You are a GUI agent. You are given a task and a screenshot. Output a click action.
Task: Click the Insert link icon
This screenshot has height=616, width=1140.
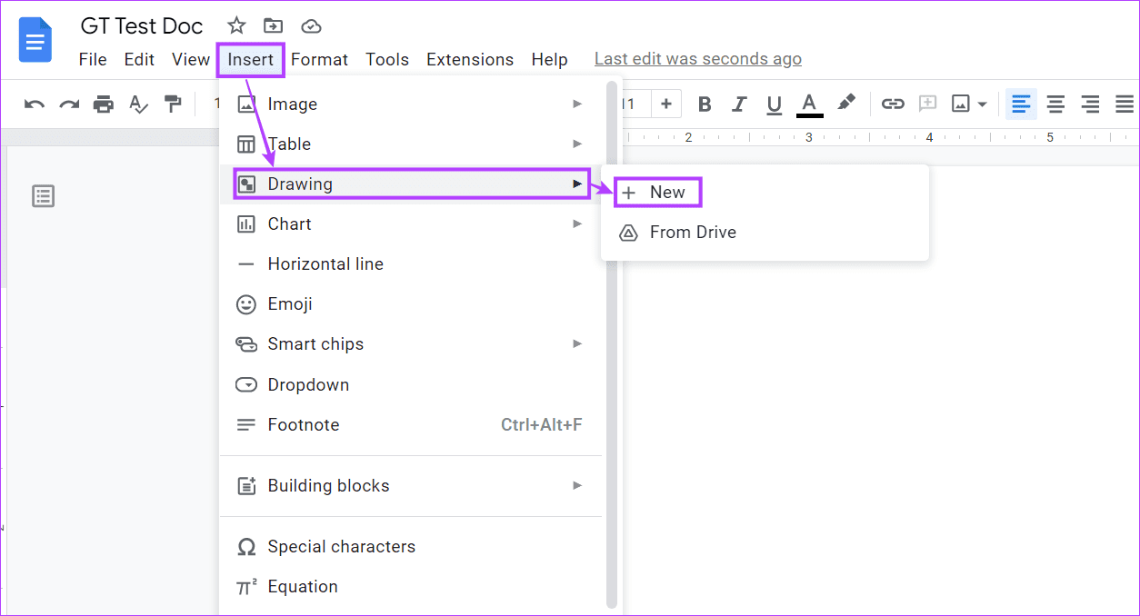click(x=893, y=104)
